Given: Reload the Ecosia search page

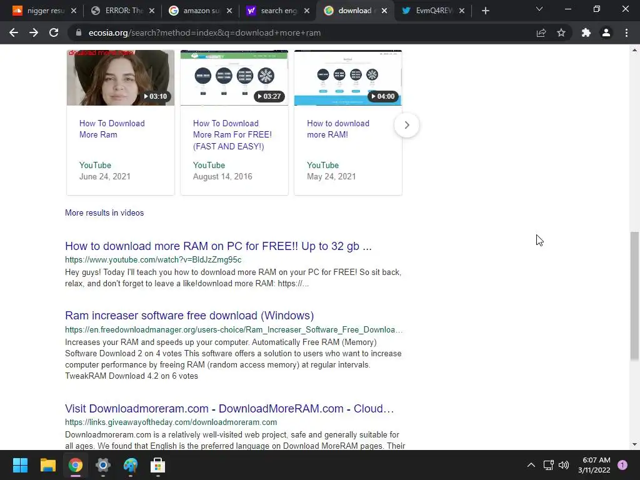Looking at the screenshot, I should (x=54, y=32).
